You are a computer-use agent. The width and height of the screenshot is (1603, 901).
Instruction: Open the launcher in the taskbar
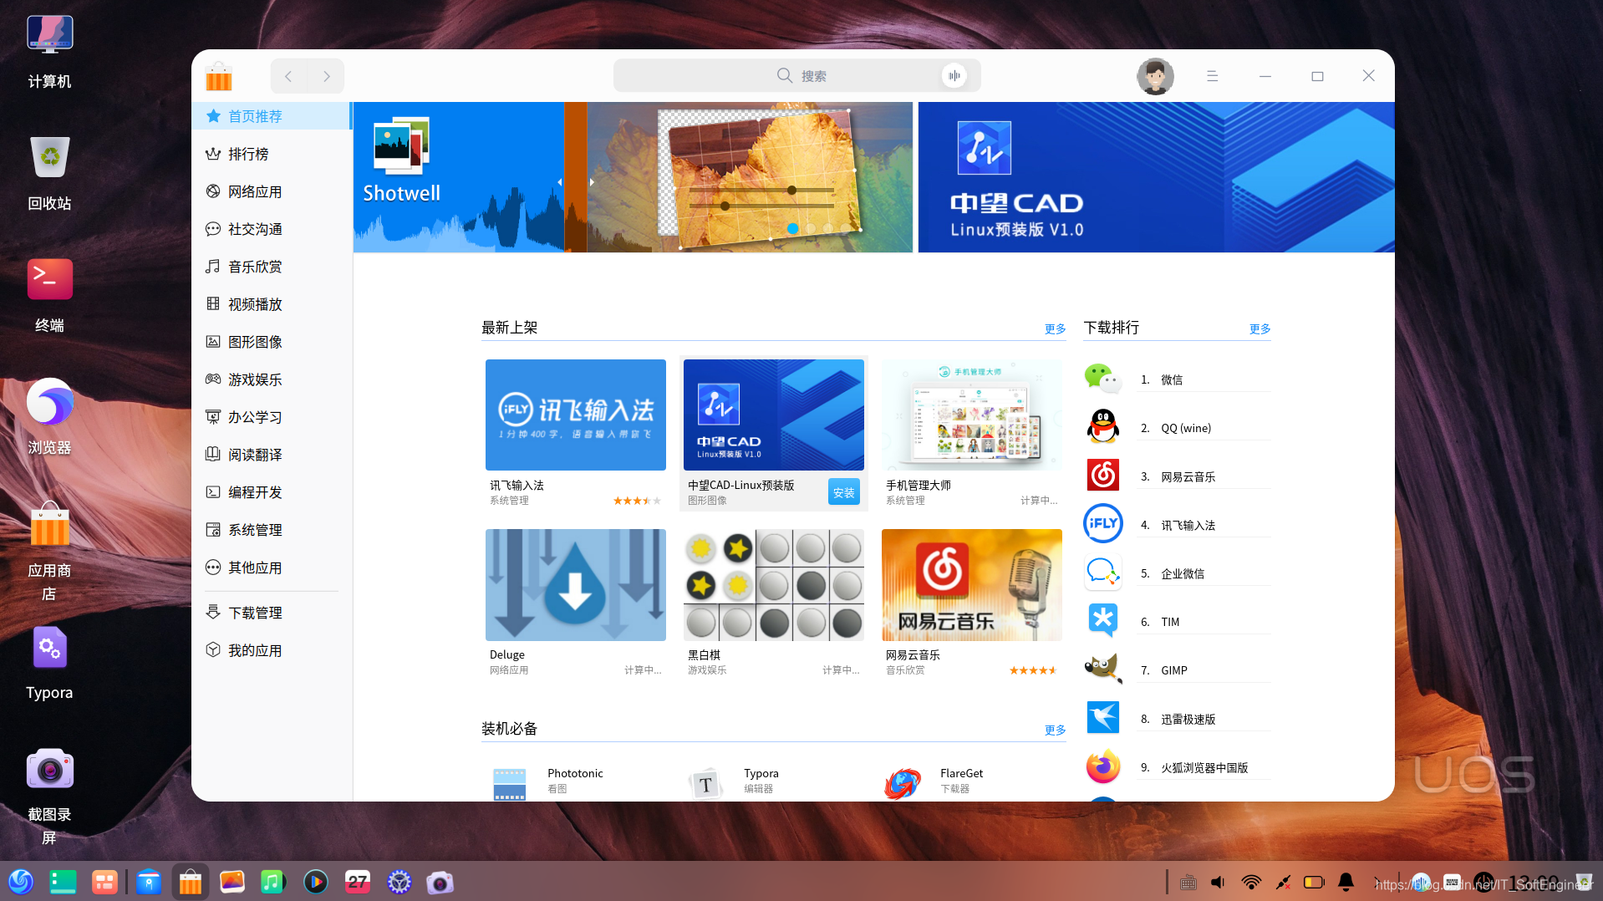(21, 882)
